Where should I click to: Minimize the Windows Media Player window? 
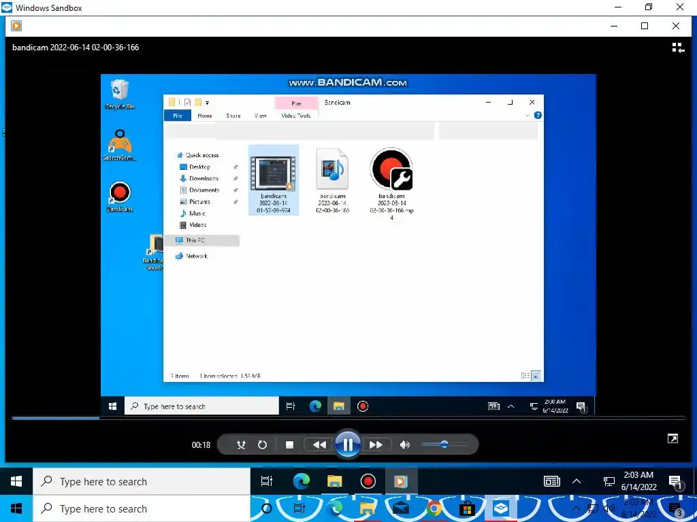coord(614,26)
